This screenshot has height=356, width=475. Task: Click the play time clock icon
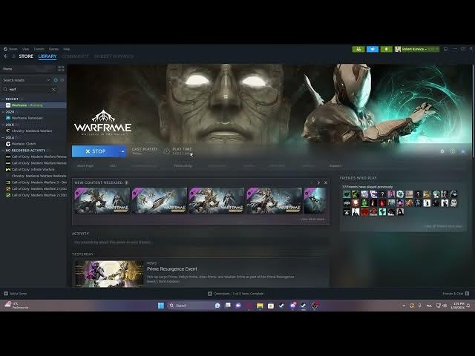[x=166, y=151]
